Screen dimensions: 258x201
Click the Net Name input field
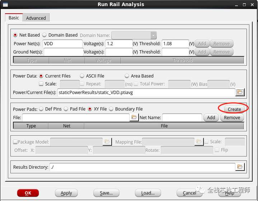(182, 117)
